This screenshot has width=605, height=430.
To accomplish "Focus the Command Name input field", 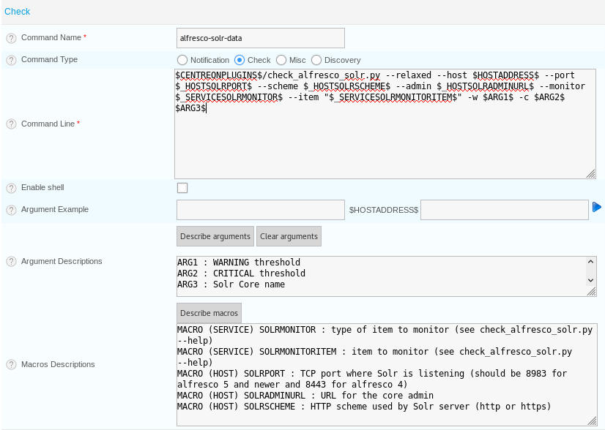I will pyautogui.click(x=261, y=38).
